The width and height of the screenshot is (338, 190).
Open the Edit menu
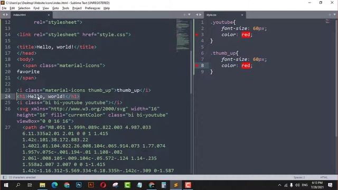[x=12, y=8]
